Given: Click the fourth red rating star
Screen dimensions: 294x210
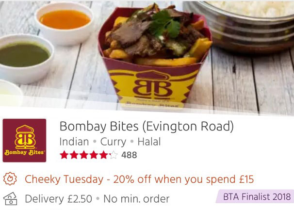Looking at the screenshot, I should (x=94, y=155).
